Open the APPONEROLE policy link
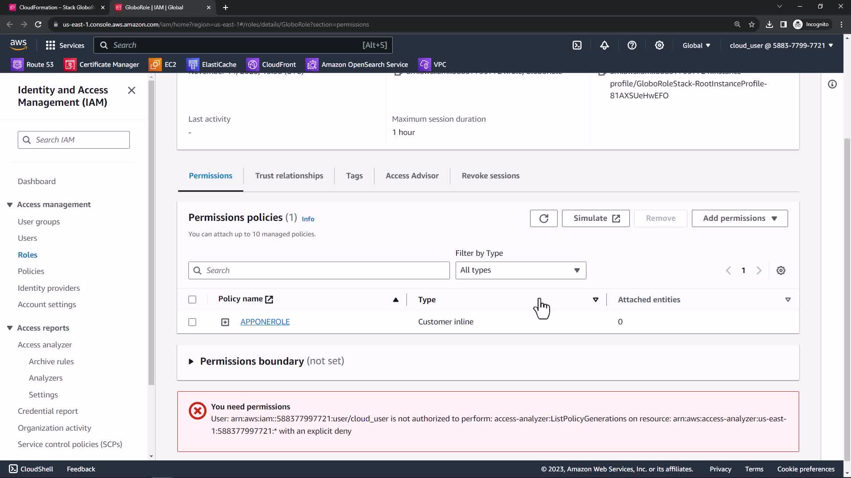The width and height of the screenshot is (851, 478). click(x=265, y=322)
